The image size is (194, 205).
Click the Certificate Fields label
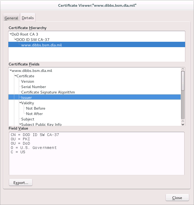point(24,64)
